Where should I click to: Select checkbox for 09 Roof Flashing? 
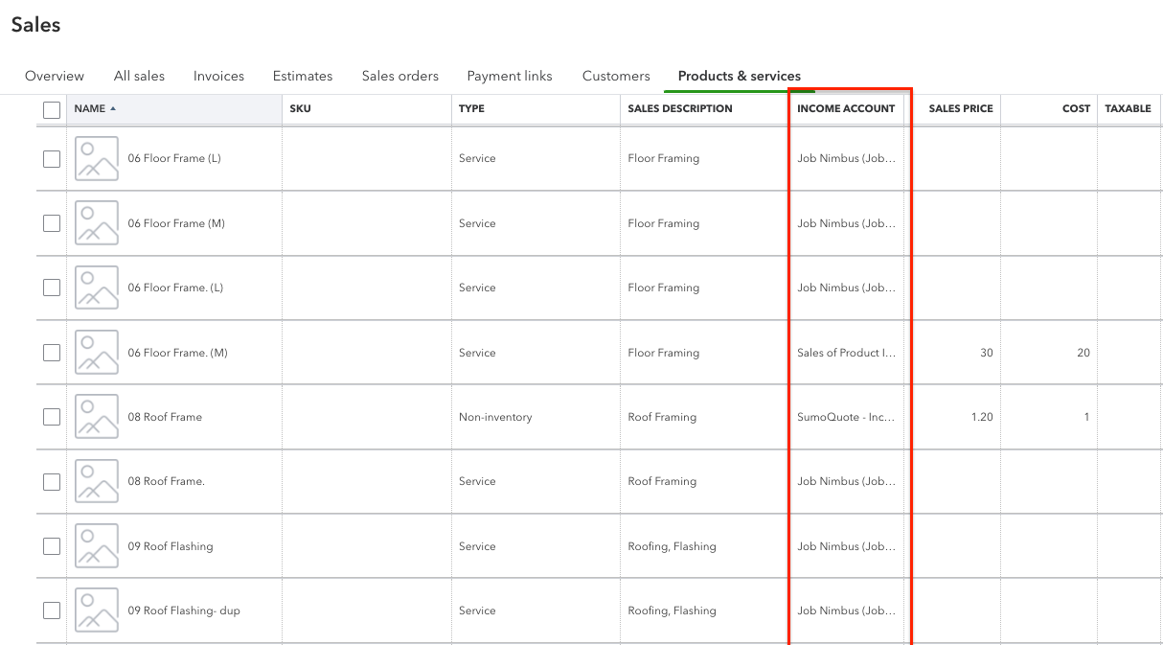click(x=52, y=546)
